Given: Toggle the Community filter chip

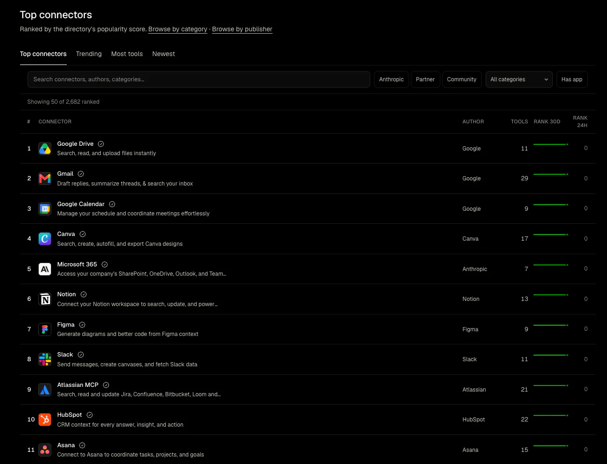Looking at the screenshot, I should tap(462, 79).
